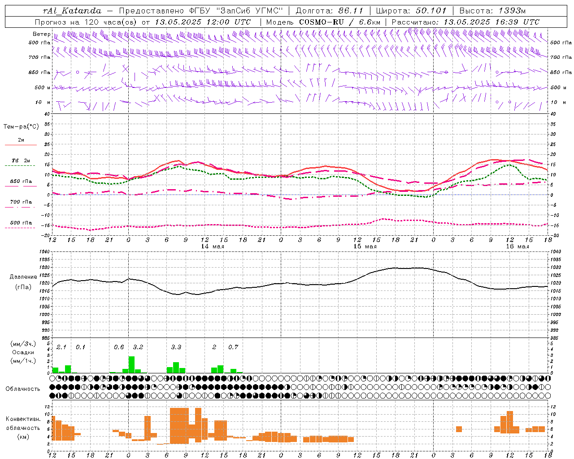The height and width of the screenshot is (459, 574).
Task: Select the forecast start time 13.05.2025 12:00 UTC
Action: pyautogui.click(x=202, y=22)
